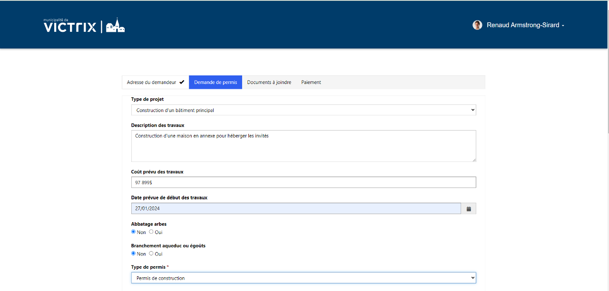Expand the Type de projet dropdown
609x291 pixels.
(304, 110)
